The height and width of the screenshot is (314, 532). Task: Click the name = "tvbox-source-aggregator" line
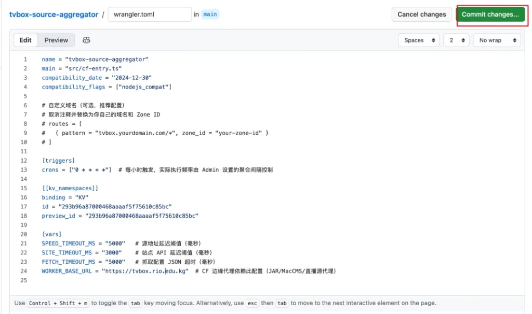click(95, 59)
